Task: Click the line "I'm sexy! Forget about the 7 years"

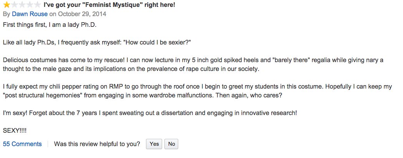Action: point(150,113)
